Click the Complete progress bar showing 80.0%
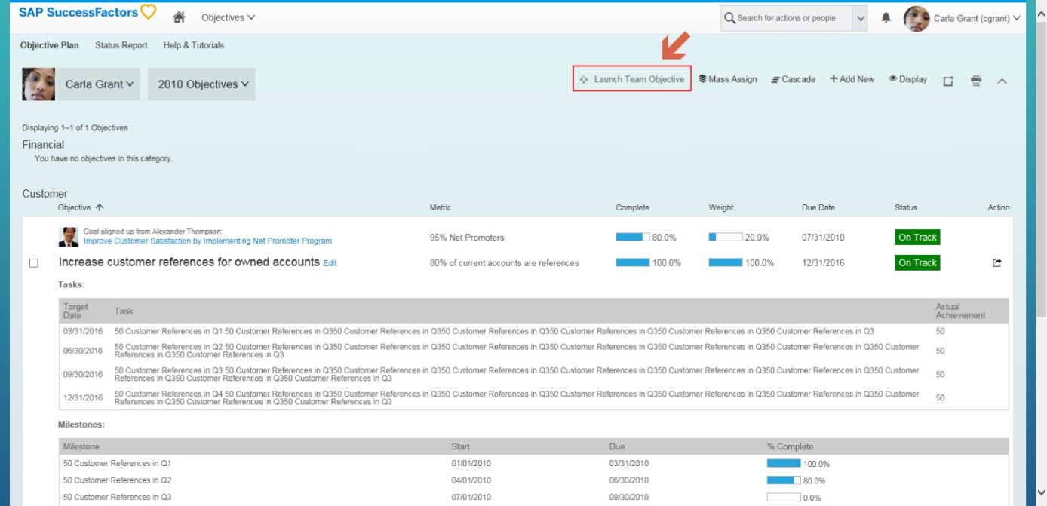Viewport: 1047px width, 506px height. coord(632,237)
